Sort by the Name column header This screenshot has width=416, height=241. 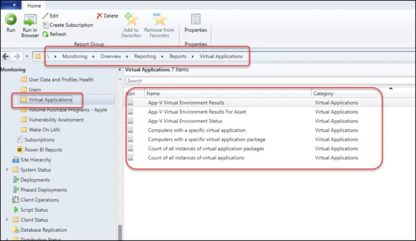(228, 93)
